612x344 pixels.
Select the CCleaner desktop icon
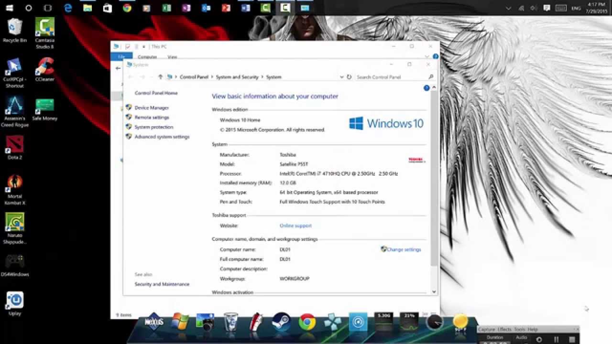(x=44, y=70)
